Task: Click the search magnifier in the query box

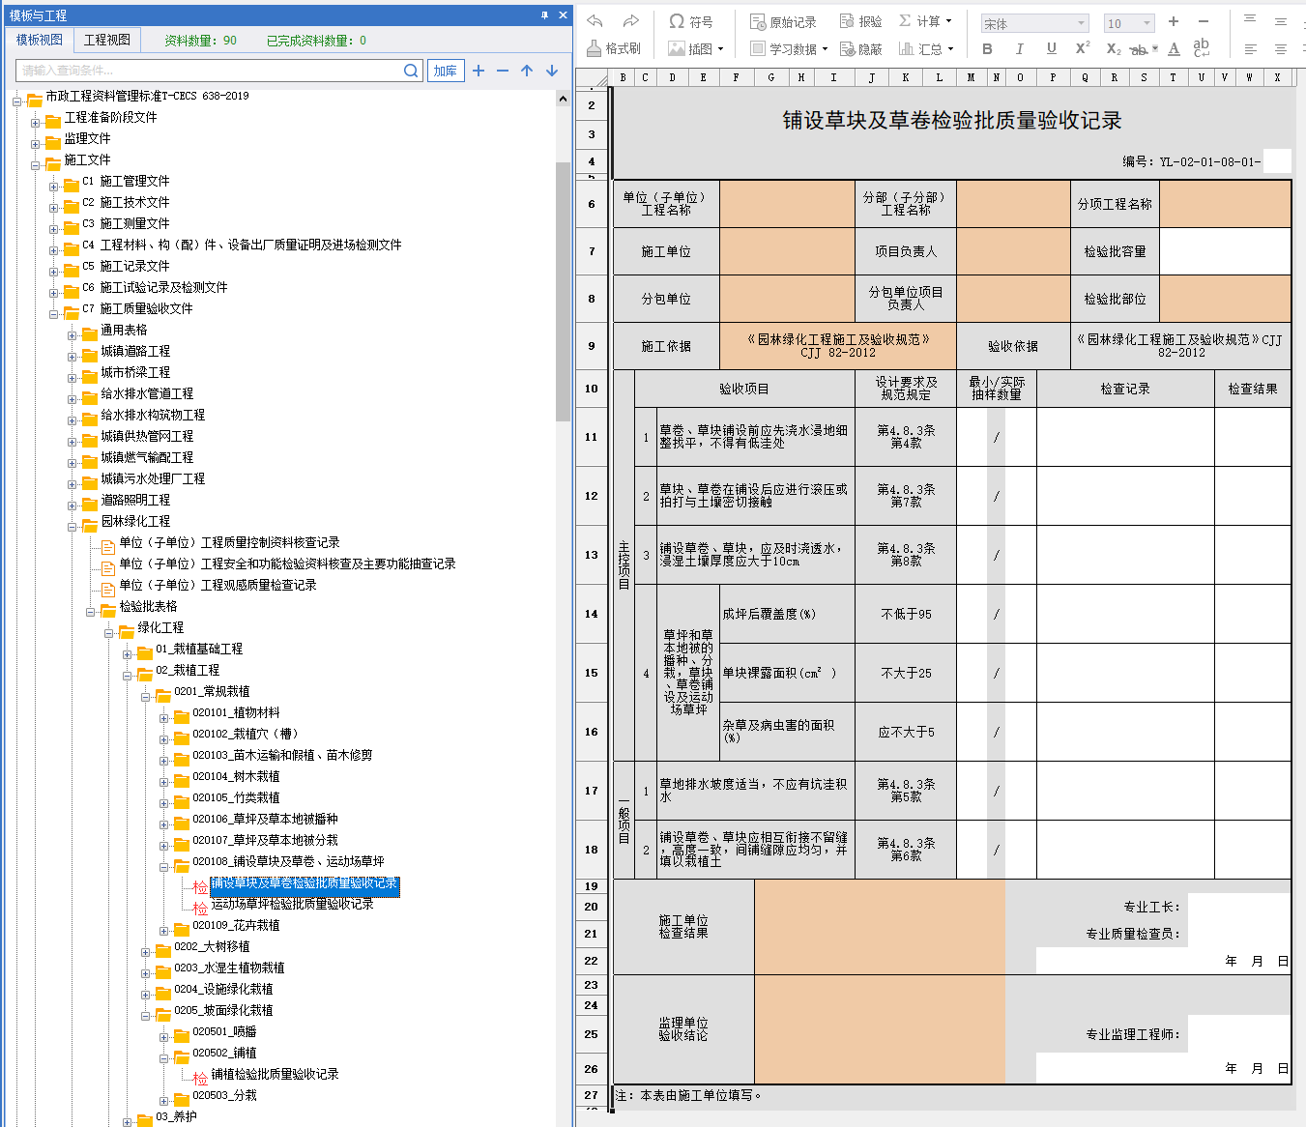Action: click(x=411, y=71)
